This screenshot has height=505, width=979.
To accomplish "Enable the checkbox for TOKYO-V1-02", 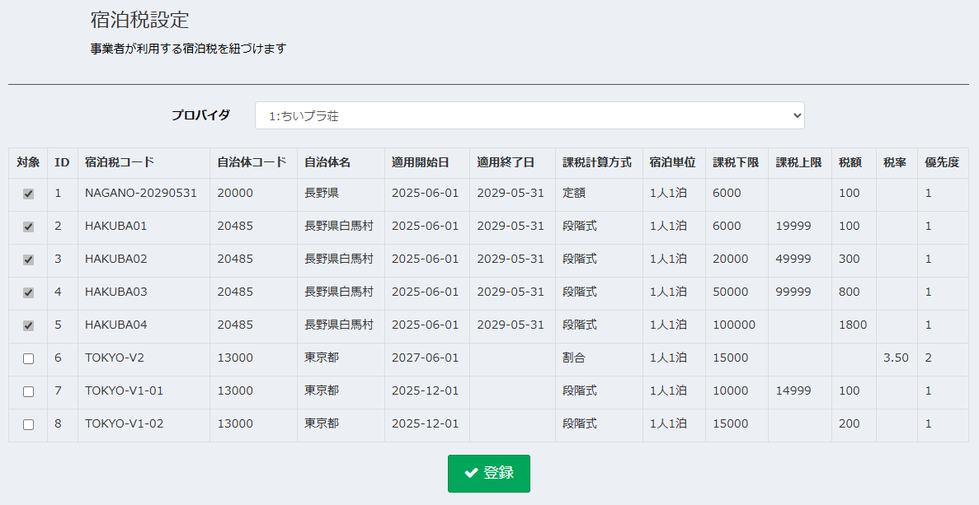I will [x=27, y=424].
